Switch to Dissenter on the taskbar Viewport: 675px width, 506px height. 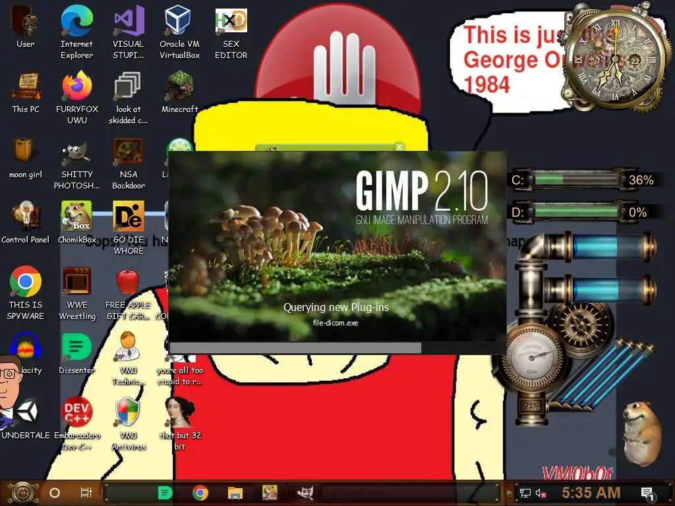click(x=165, y=493)
